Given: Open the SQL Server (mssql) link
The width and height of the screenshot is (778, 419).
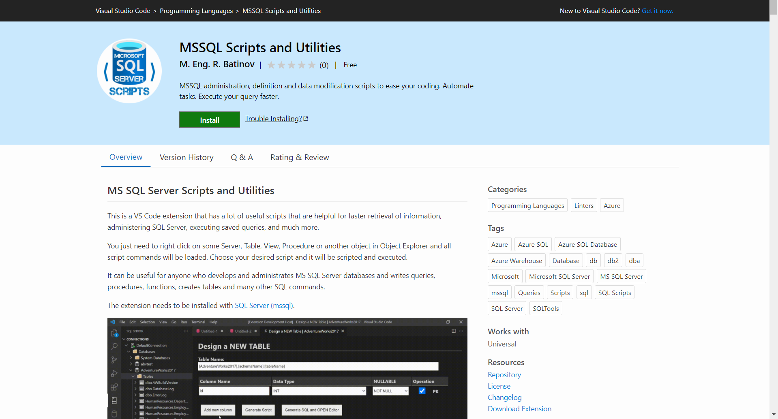Looking at the screenshot, I should tap(264, 306).
